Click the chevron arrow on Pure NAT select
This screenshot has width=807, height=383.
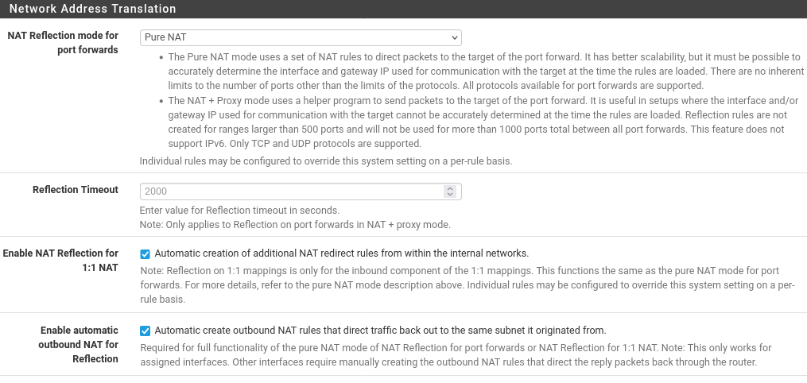(454, 37)
